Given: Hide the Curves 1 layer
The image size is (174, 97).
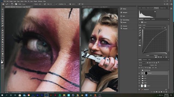Looking at the screenshot, I should 139,73.
